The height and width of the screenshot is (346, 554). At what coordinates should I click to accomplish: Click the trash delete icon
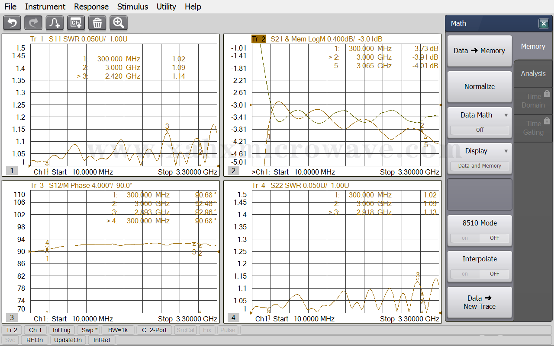coord(97,23)
